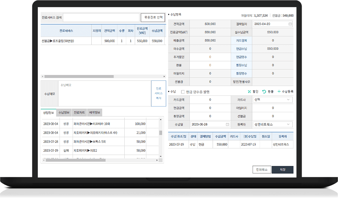The height and width of the screenshot is (198, 338).
Task: Click the 저장 save button
Action: click(283, 170)
